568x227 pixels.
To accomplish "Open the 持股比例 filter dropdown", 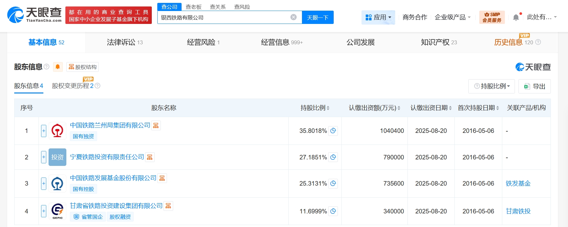I will click(x=492, y=86).
